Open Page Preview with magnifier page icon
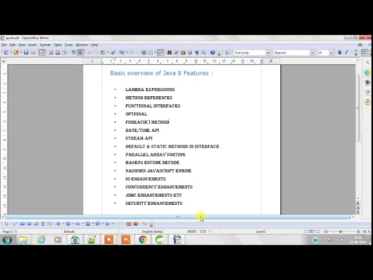 pos(65,52)
